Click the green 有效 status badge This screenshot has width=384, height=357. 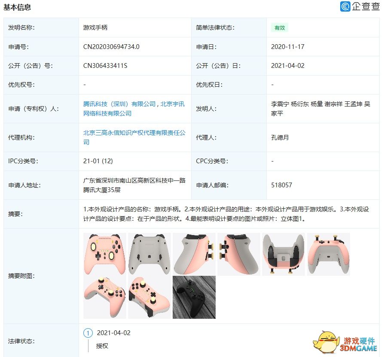coord(280,27)
